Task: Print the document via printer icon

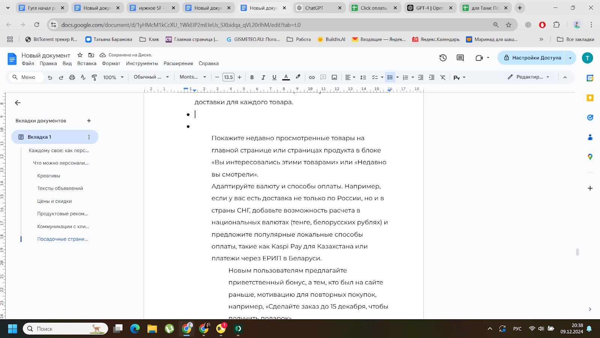Action: tap(72, 77)
